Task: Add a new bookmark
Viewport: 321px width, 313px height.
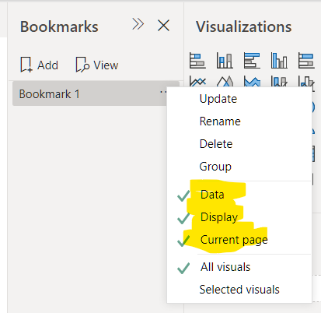Action: [x=39, y=65]
